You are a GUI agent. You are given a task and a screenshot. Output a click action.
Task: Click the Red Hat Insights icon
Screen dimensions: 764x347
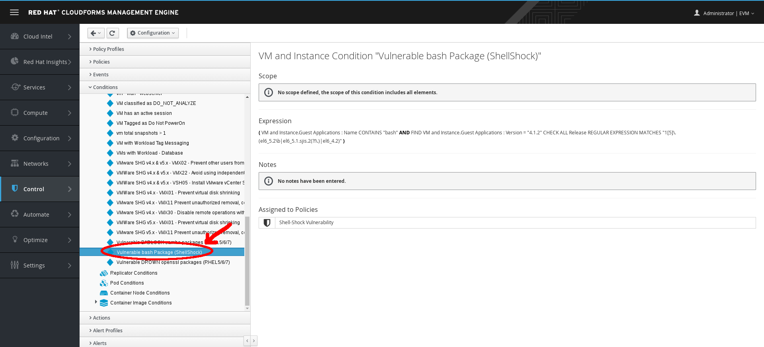click(15, 61)
